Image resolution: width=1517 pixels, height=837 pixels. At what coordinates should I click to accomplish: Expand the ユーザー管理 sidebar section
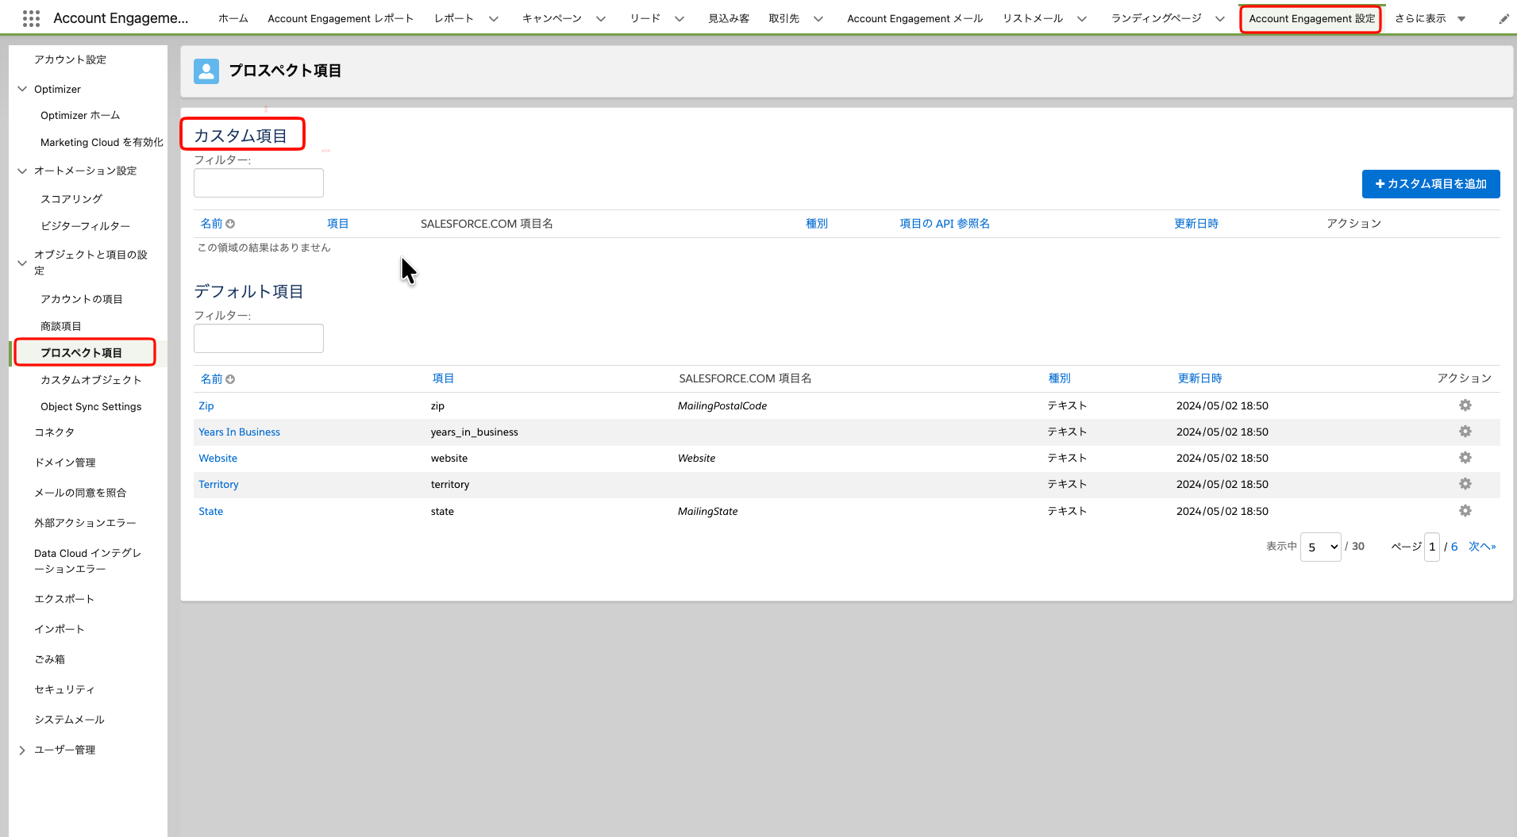pos(22,750)
